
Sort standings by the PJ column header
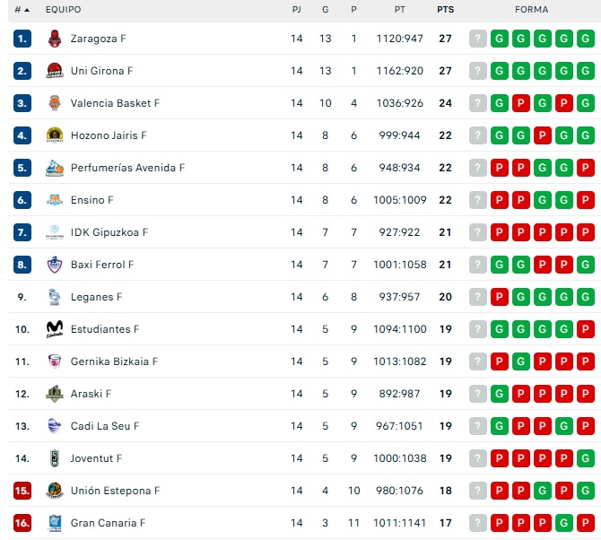click(297, 10)
